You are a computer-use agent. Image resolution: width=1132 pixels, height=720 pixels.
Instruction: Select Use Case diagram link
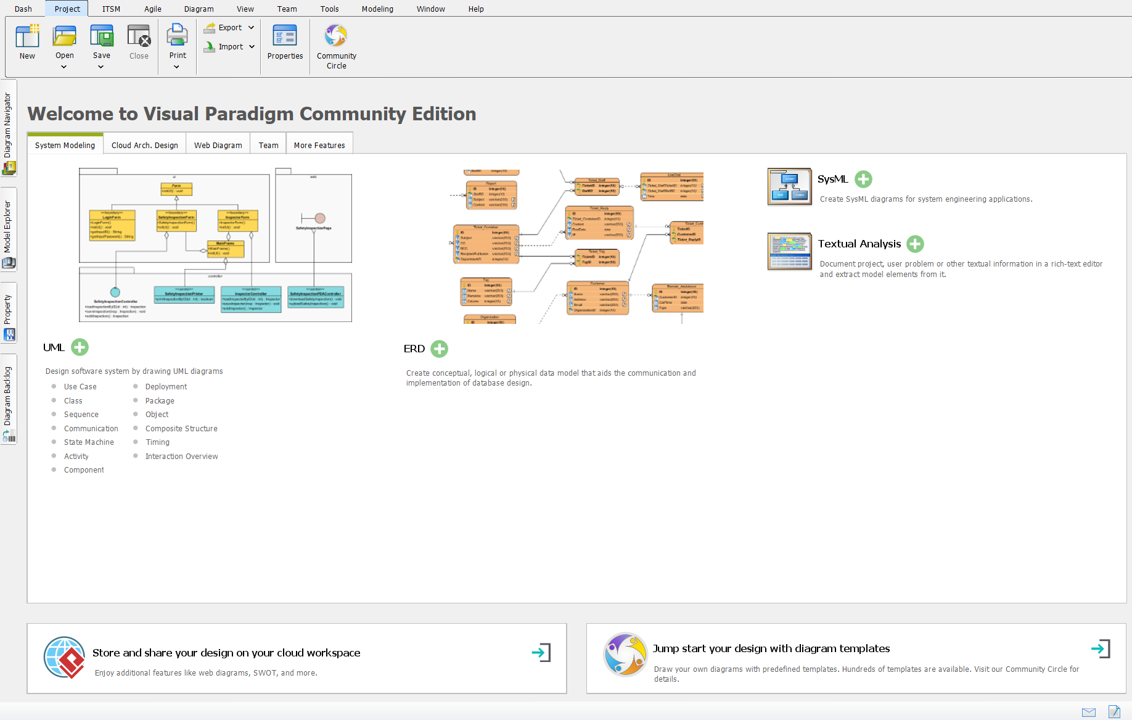click(80, 387)
